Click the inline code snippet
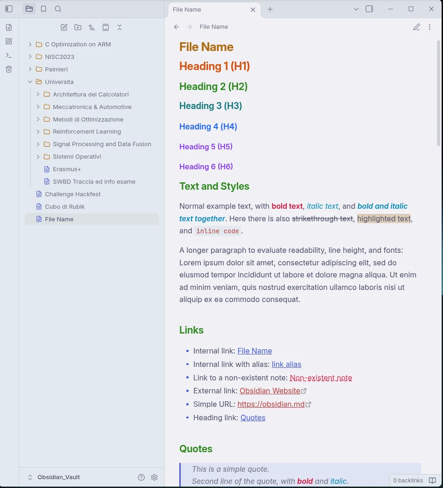The width and height of the screenshot is (443, 488). (x=218, y=231)
